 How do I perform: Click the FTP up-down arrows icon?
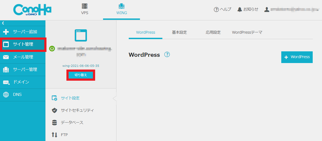54,135
